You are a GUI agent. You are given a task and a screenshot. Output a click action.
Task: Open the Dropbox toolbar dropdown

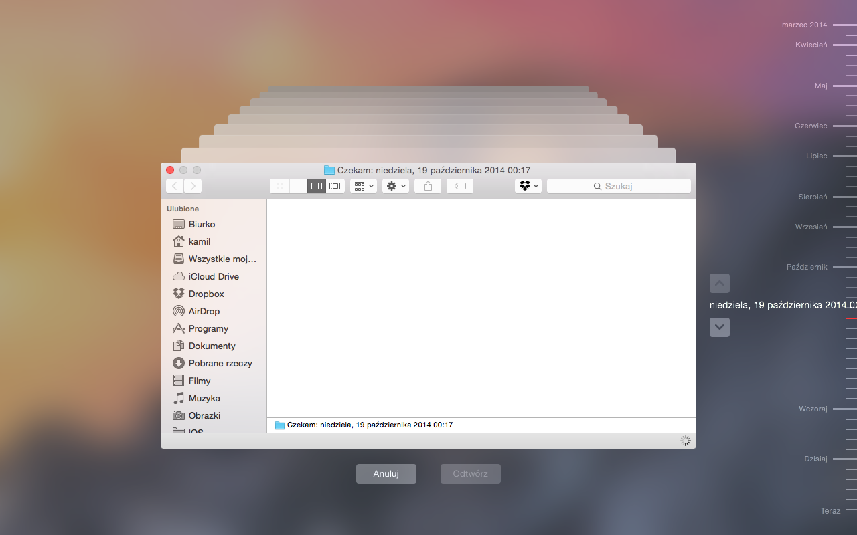(528, 186)
